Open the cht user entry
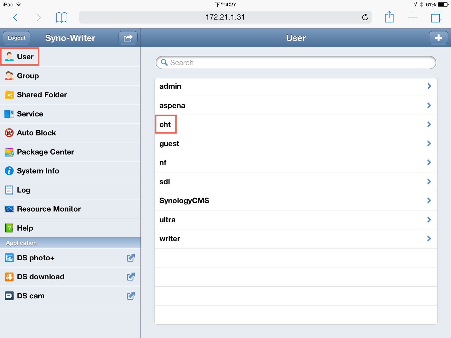The image size is (451, 338). click(296, 124)
